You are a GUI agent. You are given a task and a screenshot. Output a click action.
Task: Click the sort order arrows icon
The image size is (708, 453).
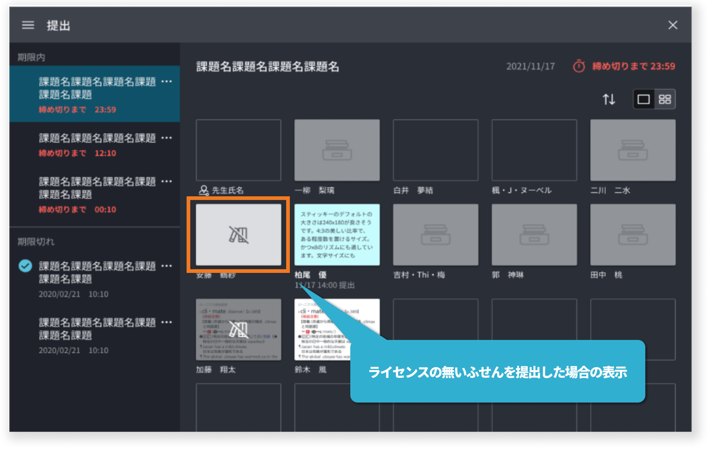pyautogui.click(x=609, y=99)
